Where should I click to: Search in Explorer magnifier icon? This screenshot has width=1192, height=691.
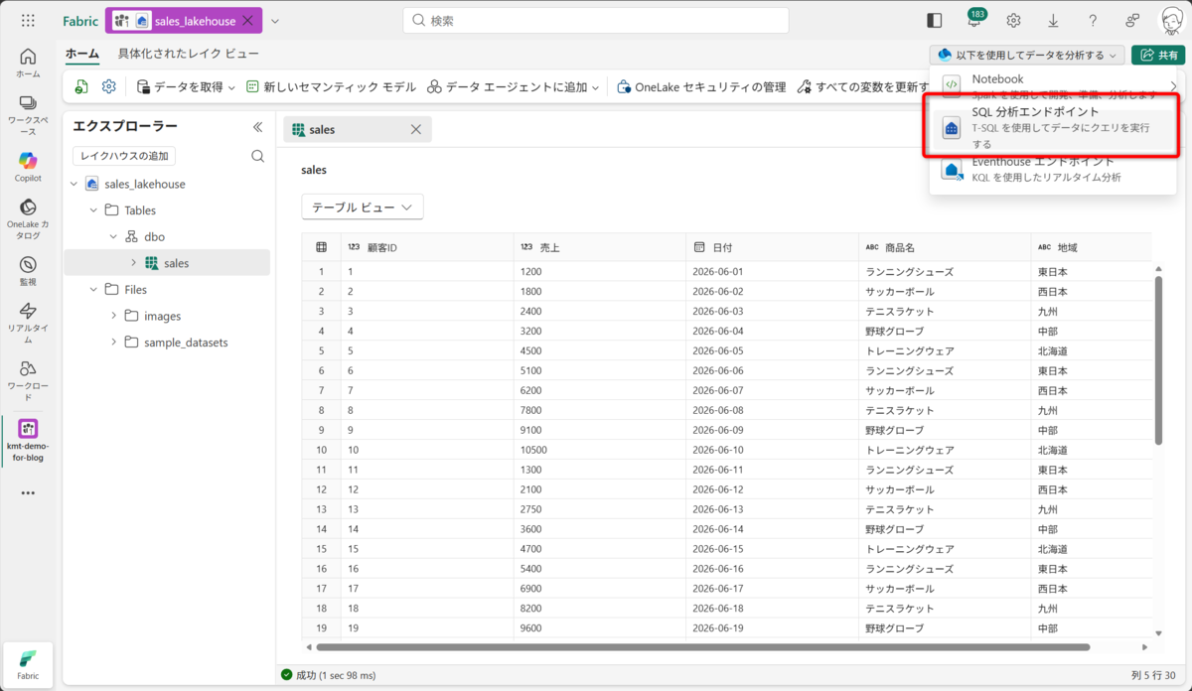pyautogui.click(x=257, y=156)
